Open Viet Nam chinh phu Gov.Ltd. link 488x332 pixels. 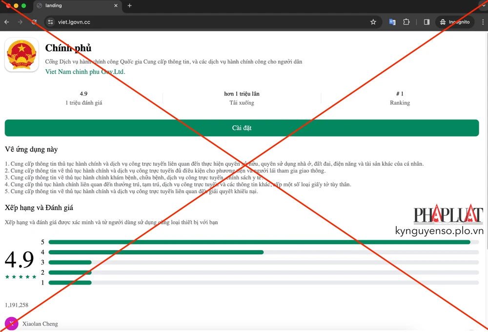(x=85, y=72)
